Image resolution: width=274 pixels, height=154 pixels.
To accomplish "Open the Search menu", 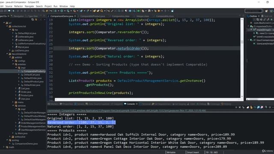I will tap(39, 6).
